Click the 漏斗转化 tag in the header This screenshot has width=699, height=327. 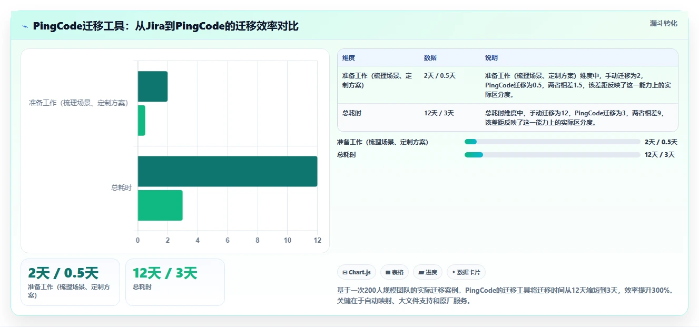(x=663, y=23)
